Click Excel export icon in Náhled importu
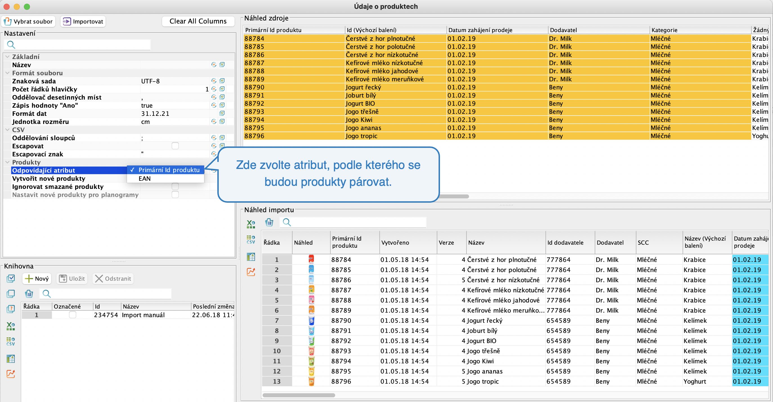 pyautogui.click(x=251, y=224)
